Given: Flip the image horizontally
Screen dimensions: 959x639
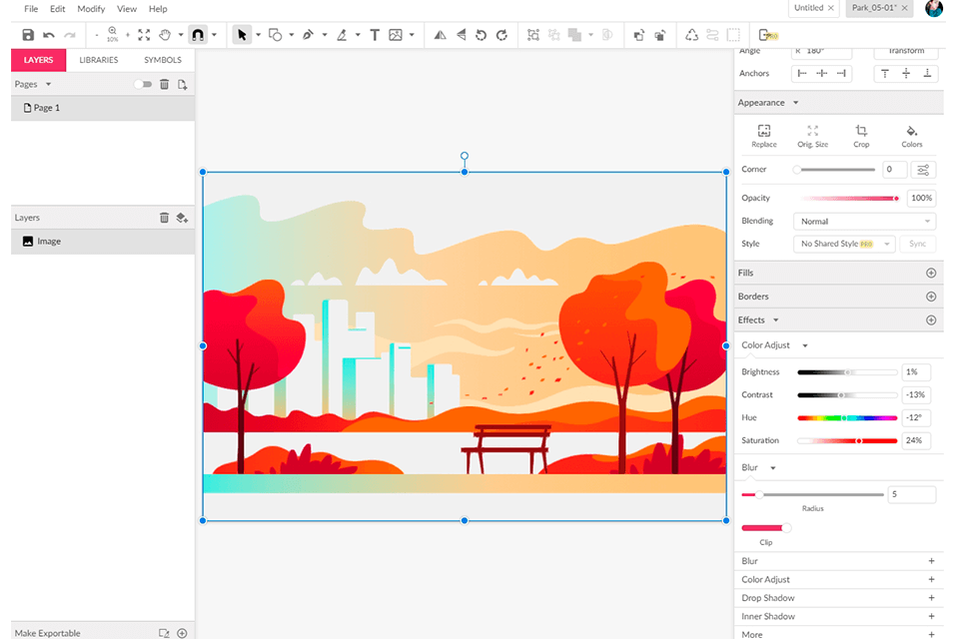Looking at the screenshot, I should coord(440,35).
